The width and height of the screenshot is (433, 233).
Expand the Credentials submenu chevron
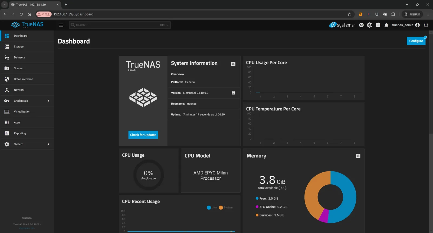(x=48, y=101)
